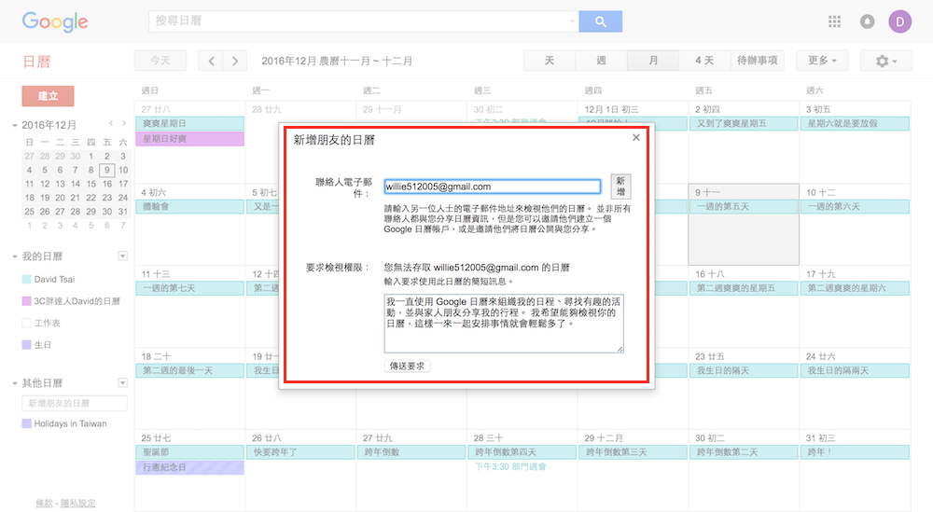Click the red 建立 button
Screen dimensions: 933x512
tap(48, 96)
